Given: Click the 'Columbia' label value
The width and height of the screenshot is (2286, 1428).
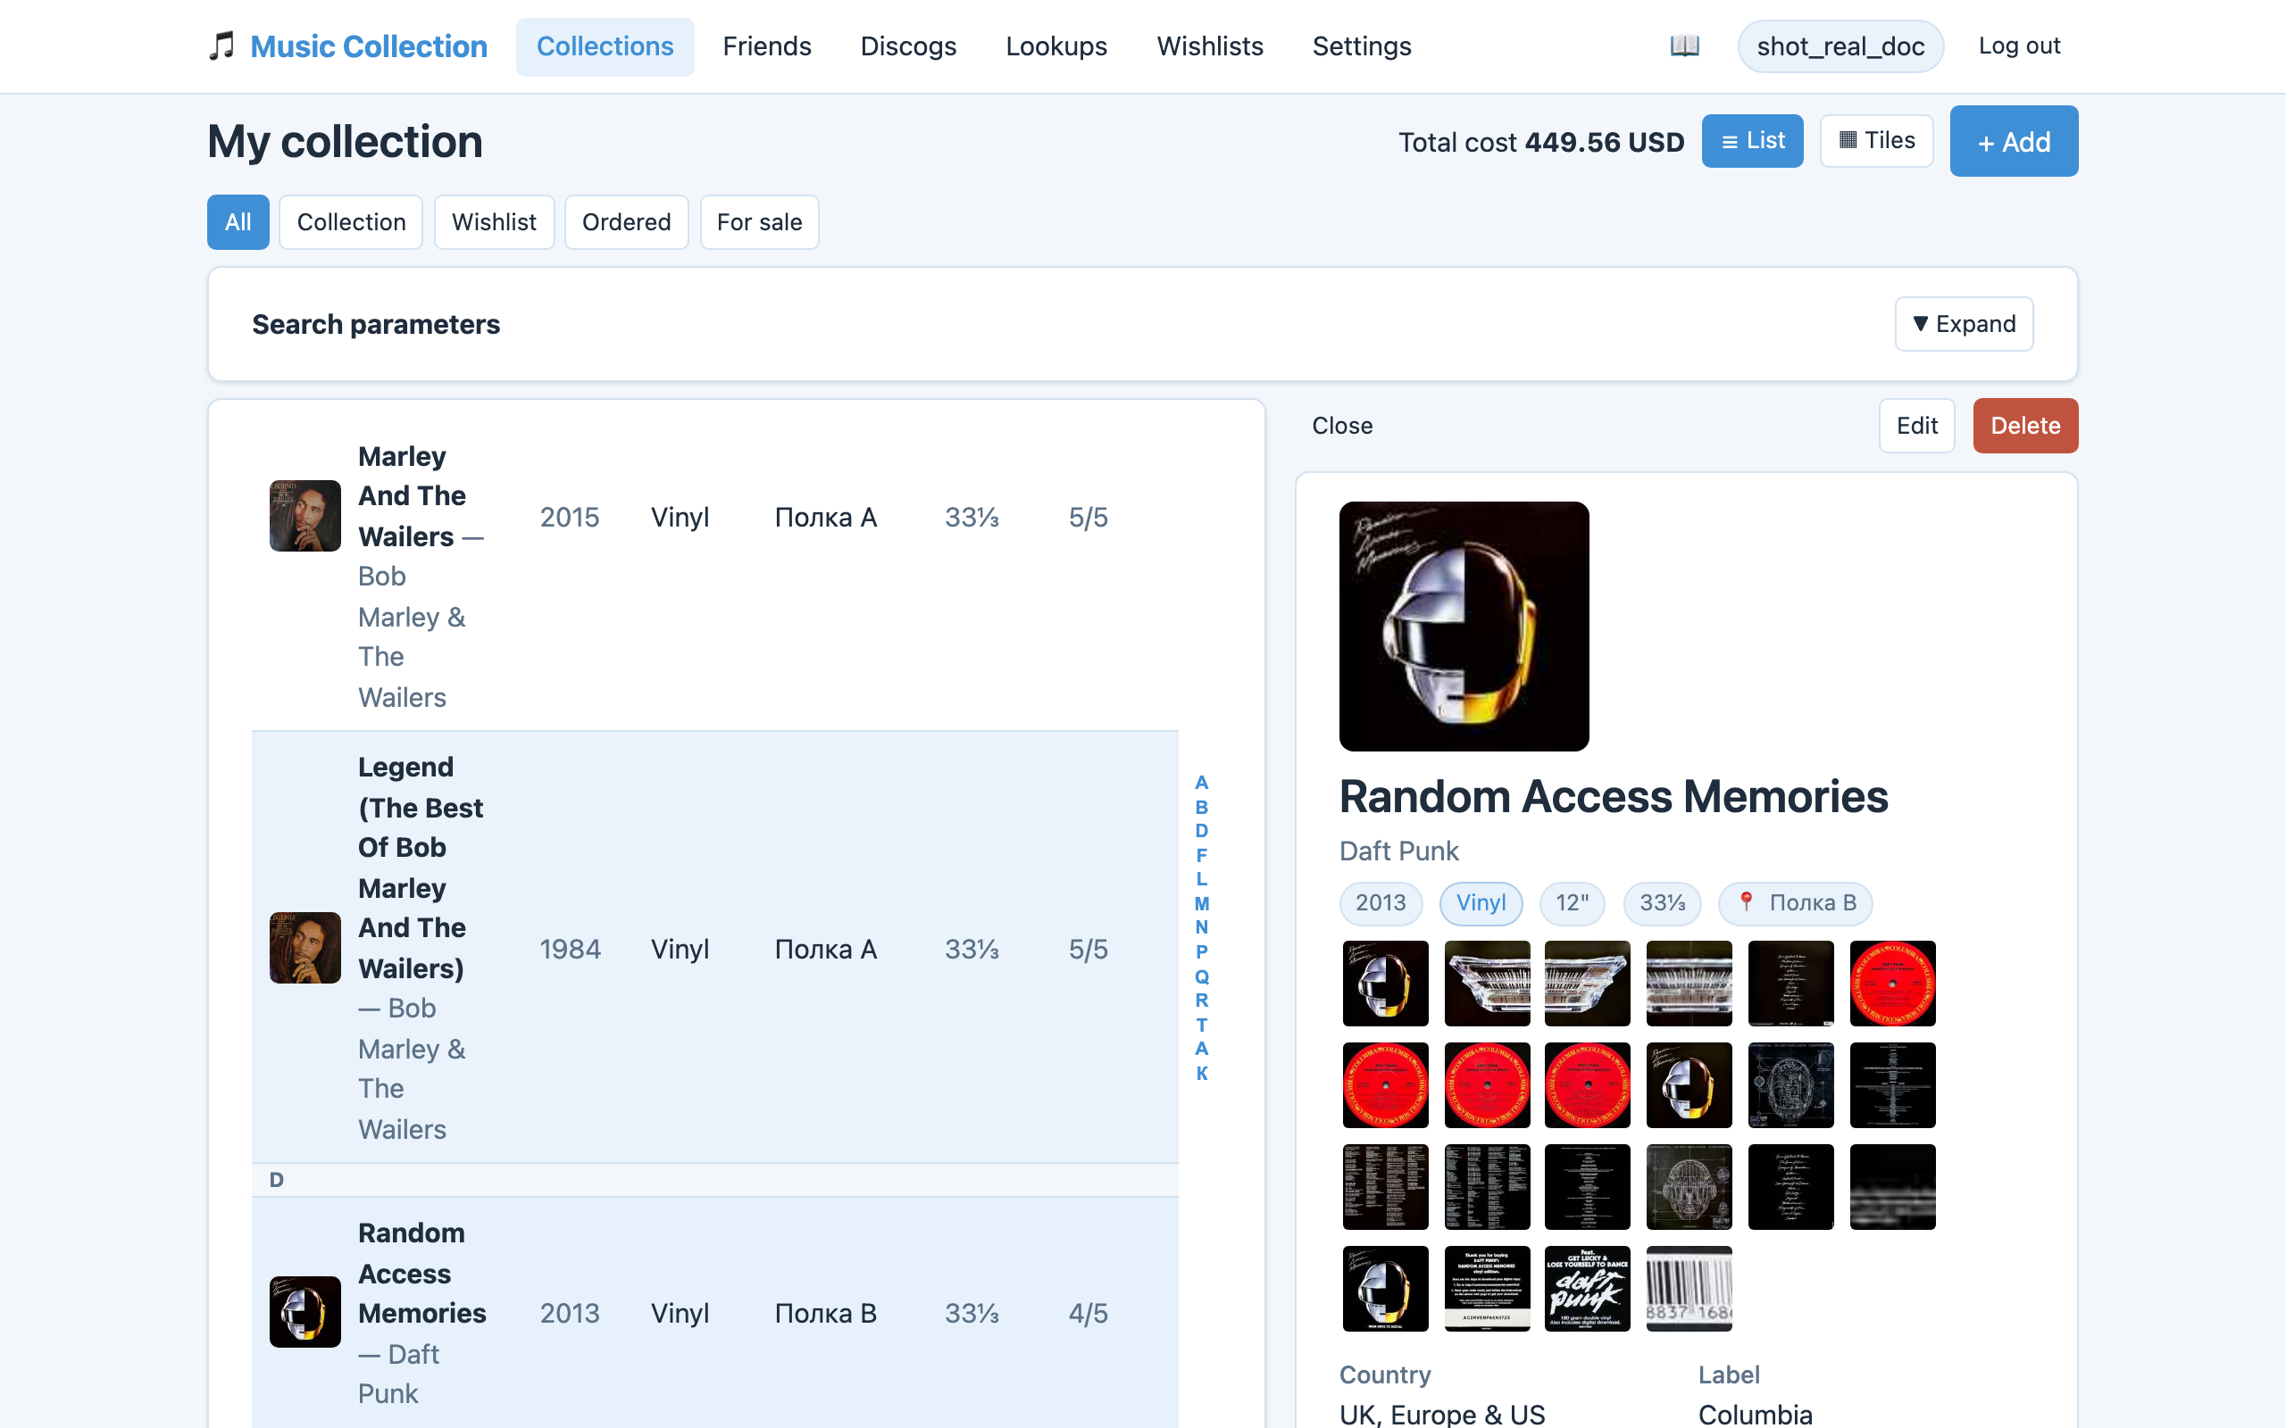Looking at the screenshot, I should pos(1755,1414).
